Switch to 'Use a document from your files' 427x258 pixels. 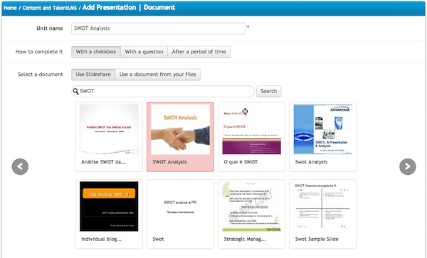pyautogui.click(x=158, y=75)
